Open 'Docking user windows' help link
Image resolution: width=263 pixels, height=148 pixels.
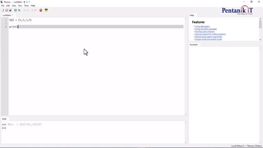205,31
